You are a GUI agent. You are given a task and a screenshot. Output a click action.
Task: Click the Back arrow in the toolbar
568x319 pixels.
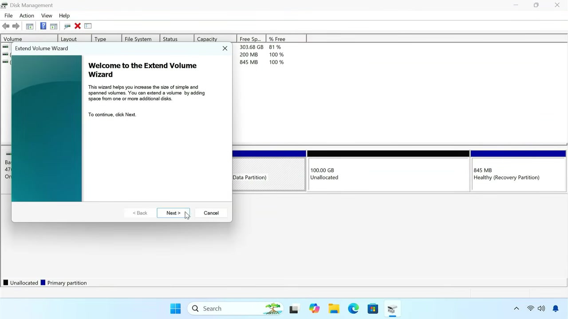(x=6, y=26)
